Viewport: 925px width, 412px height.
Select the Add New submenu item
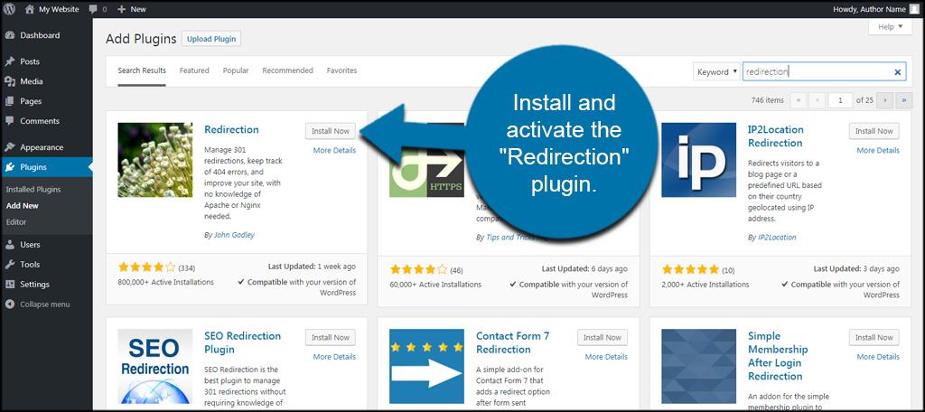tap(22, 206)
